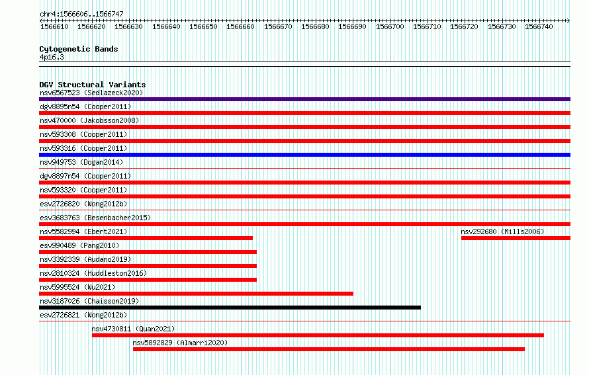Open nsv593320 (Cooper2011) variant label
Screen dimensions: 589x375
[83, 190]
